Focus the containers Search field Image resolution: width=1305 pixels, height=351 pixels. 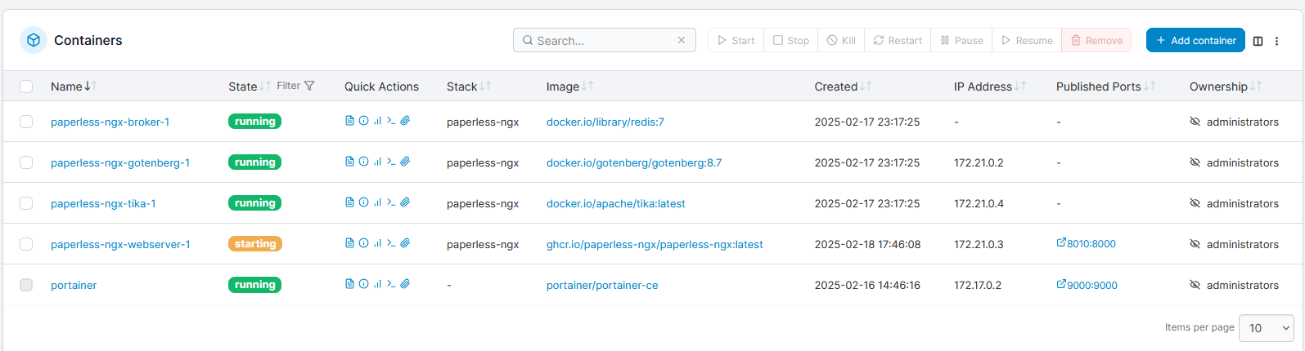[x=605, y=40]
